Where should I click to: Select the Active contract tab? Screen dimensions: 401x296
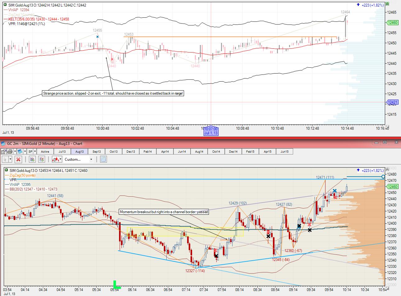[x=45, y=151]
